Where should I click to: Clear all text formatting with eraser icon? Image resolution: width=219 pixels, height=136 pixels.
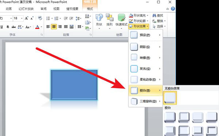click(x=40, y=18)
